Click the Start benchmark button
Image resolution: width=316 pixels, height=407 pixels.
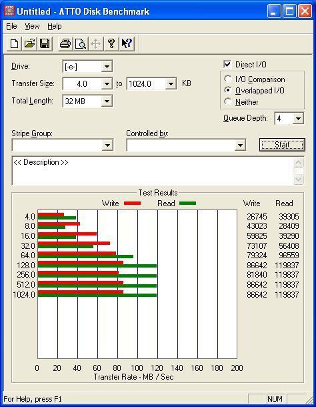[x=282, y=145]
